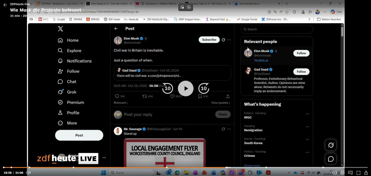371x176 pixels.
Task: Click the repost icon showing 40K
Action: tap(147, 96)
